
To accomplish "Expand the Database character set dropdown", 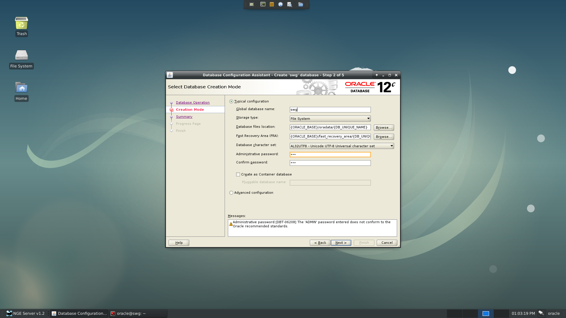I will [342, 146].
